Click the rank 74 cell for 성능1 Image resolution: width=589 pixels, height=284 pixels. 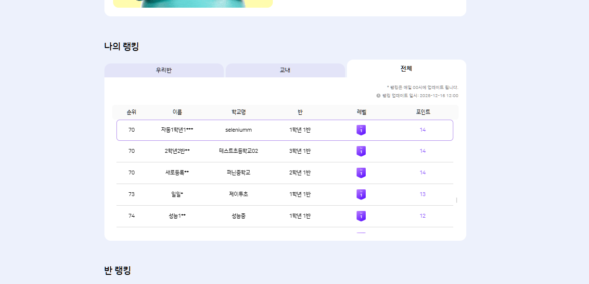pos(131,216)
